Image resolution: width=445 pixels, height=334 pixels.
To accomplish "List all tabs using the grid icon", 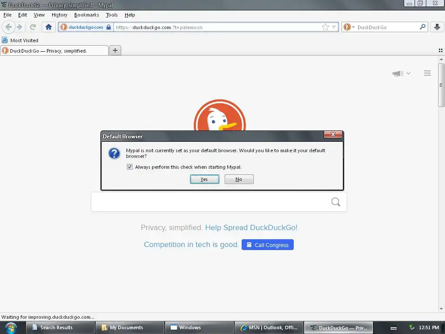I will click(x=441, y=50).
